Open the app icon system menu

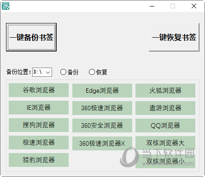click(6, 6)
